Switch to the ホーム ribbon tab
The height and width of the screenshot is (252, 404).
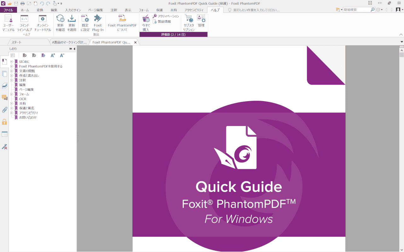(25, 10)
